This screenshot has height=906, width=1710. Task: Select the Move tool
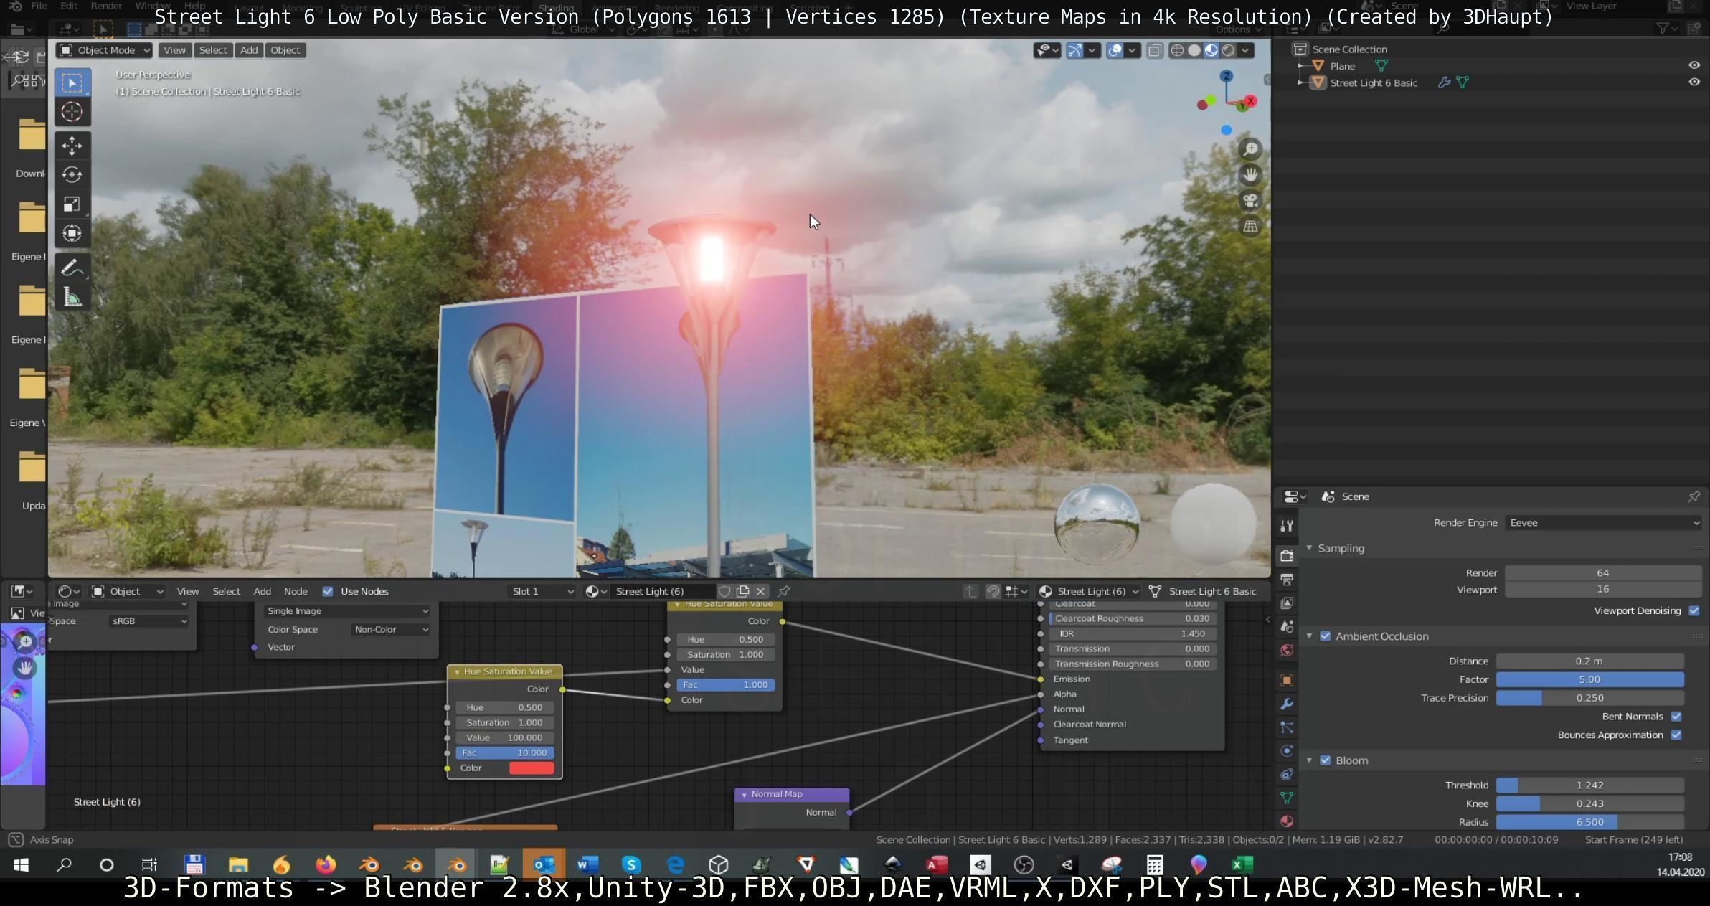72,146
